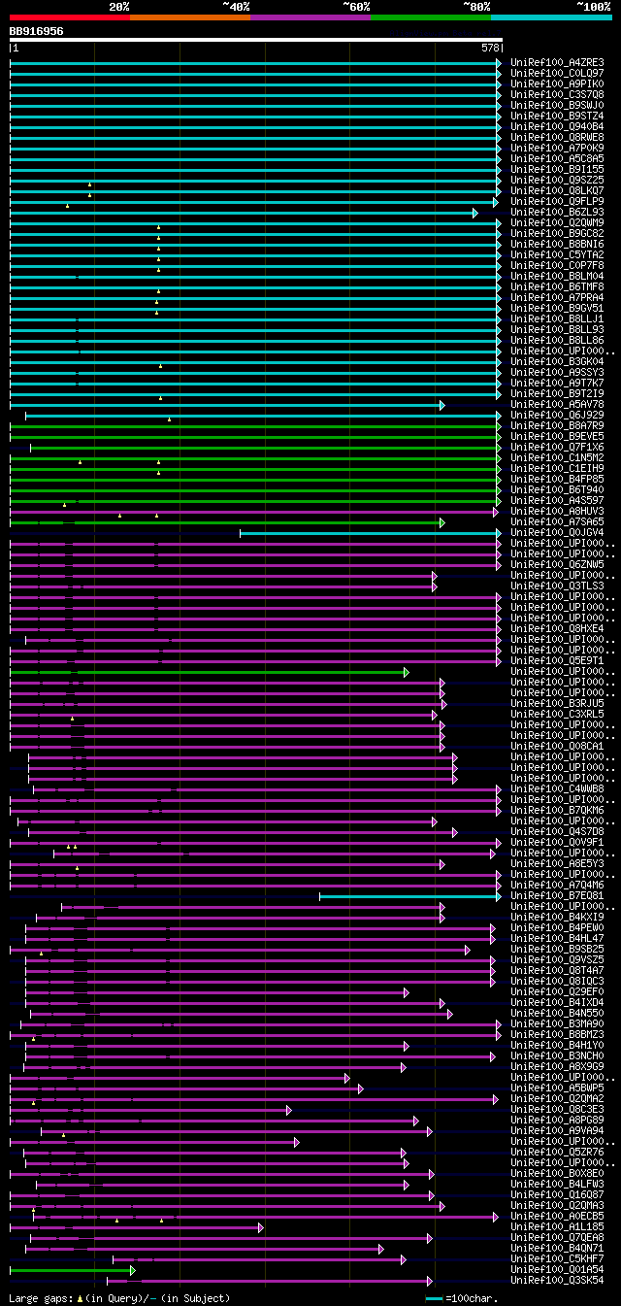Open hit UniRef100_A9PIK0
This screenshot has height=1306, width=621.
557,84
